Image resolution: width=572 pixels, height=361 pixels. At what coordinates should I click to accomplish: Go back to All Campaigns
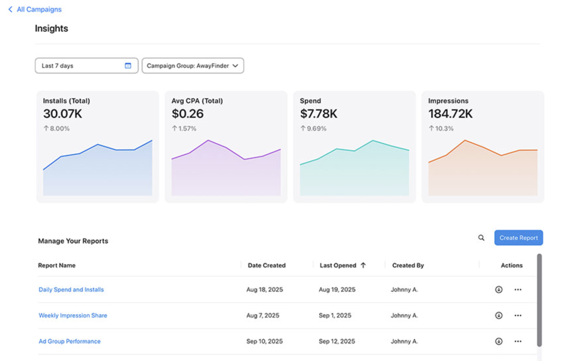(x=35, y=9)
